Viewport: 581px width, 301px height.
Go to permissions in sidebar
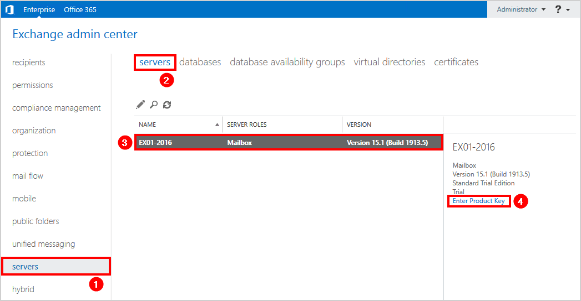pyautogui.click(x=33, y=85)
